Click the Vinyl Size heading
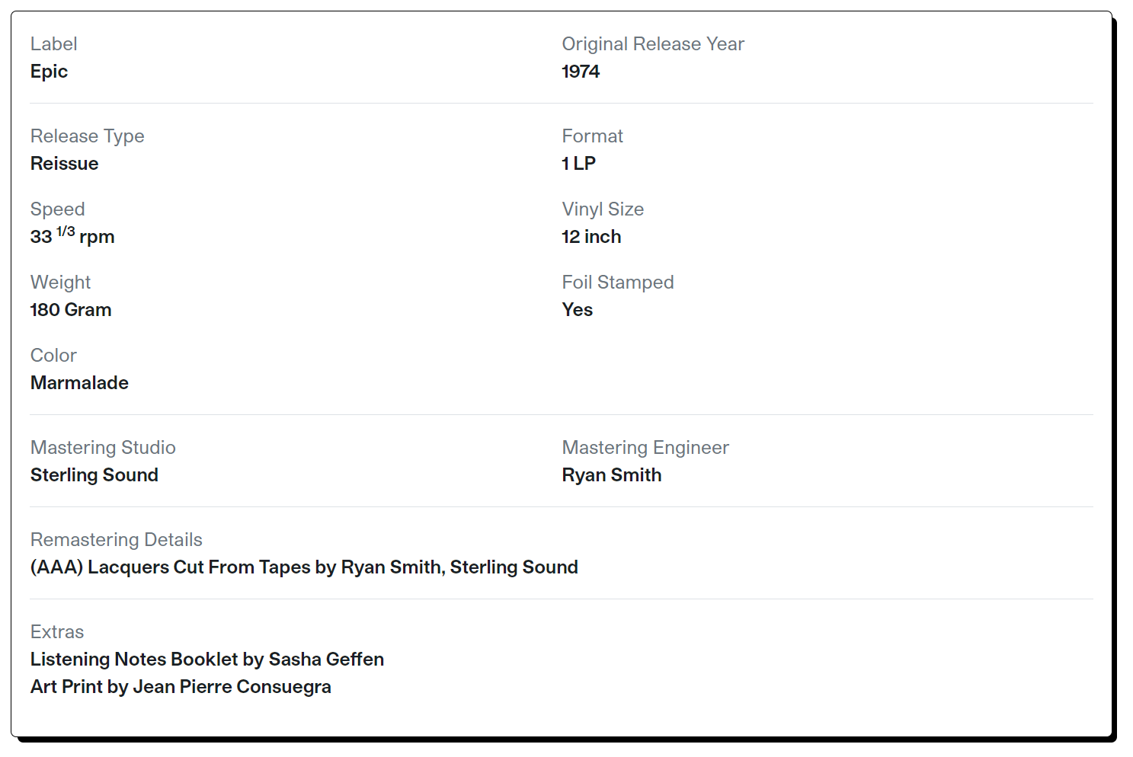The width and height of the screenshot is (1133, 757). (603, 209)
